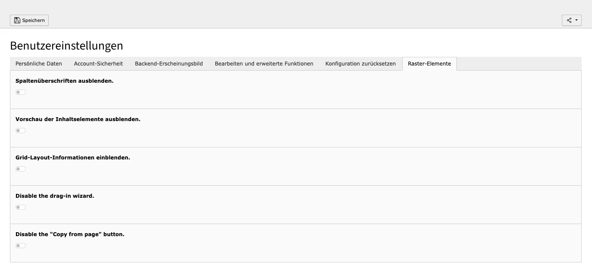This screenshot has width=592, height=268.
Task: Click the Vorschau der Inhaltselemente heading
Action: (78, 119)
